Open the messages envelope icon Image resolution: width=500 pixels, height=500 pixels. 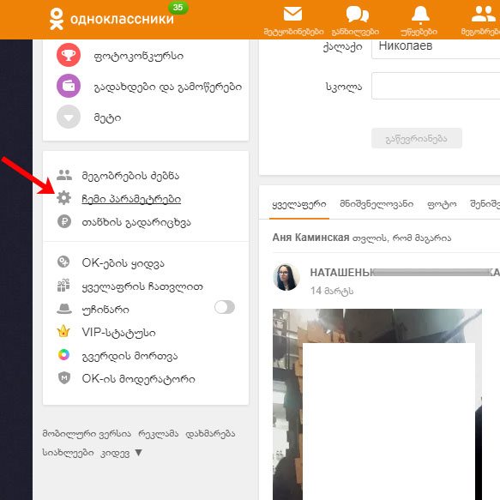coord(292,15)
